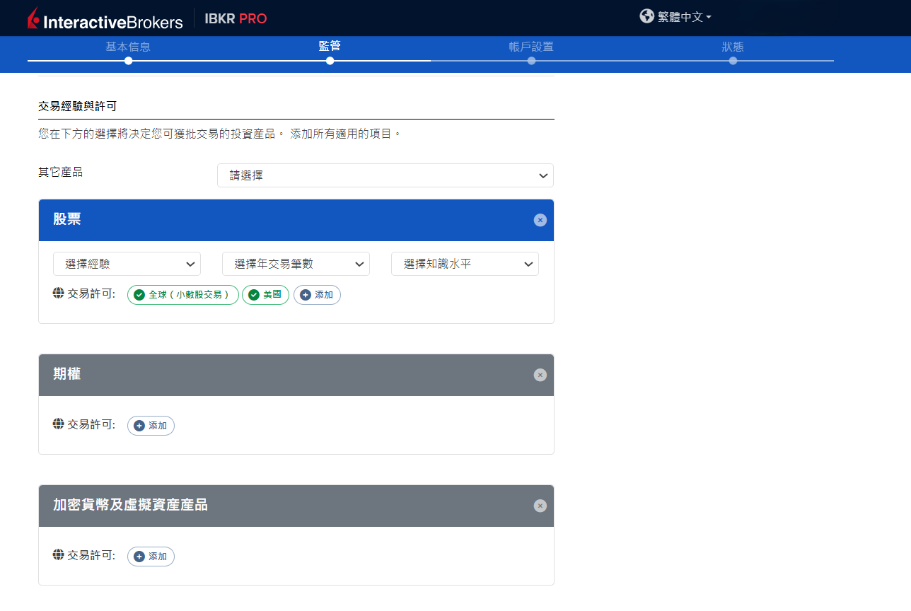
Task: Remove the 股票 section with its X icon
Action: pyautogui.click(x=540, y=220)
